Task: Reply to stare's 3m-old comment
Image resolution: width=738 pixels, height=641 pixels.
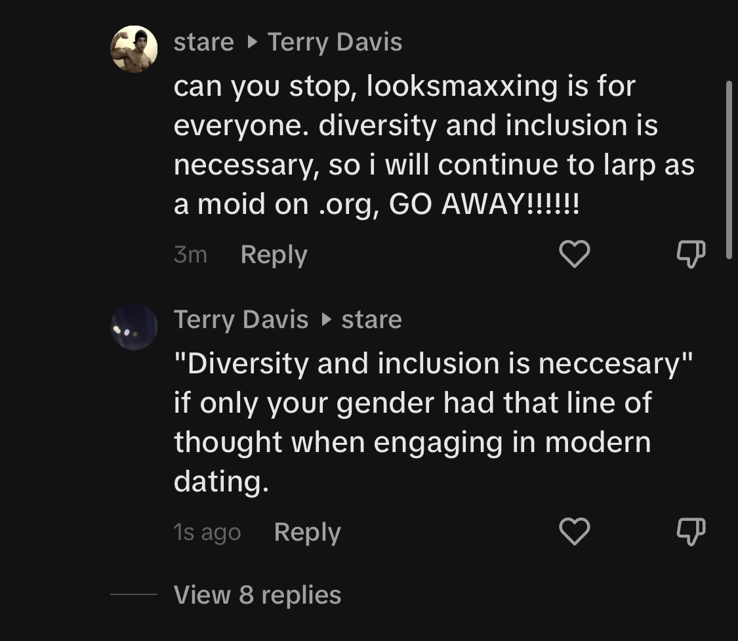Action: (274, 255)
